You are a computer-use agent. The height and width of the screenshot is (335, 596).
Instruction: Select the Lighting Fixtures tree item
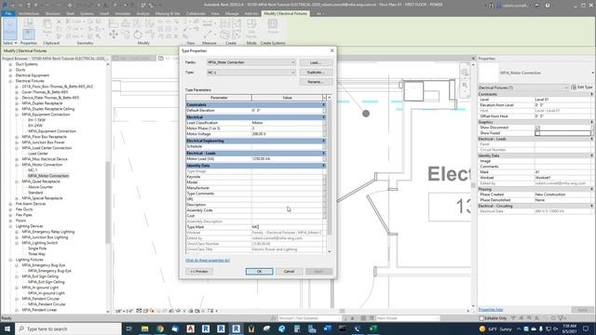point(29,260)
